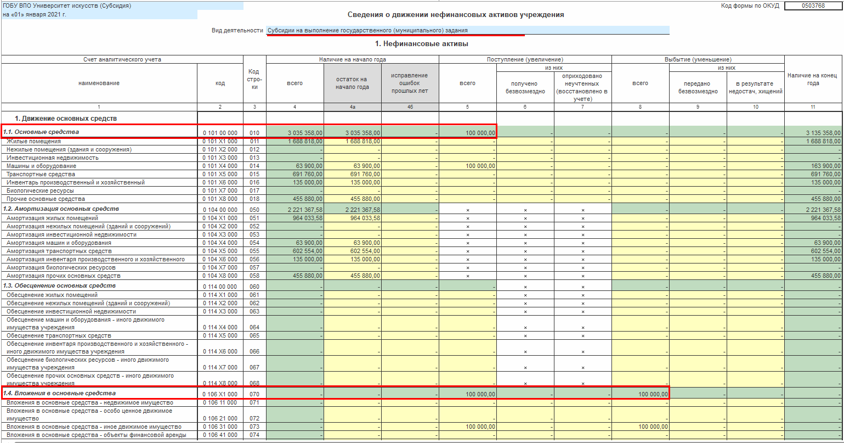Click year-end value 163 900,00

tap(813, 166)
